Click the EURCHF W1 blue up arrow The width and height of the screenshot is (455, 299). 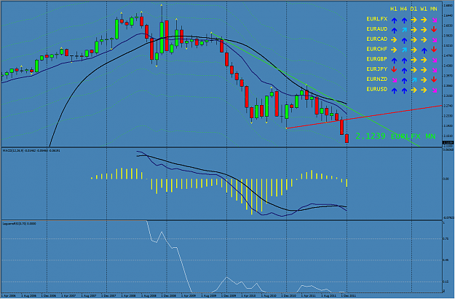click(x=424, y=50)
